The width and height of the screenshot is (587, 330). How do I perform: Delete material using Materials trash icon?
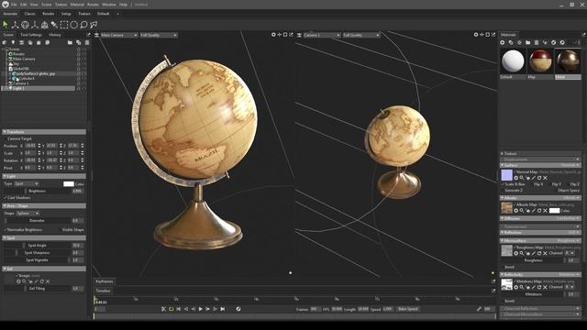(x=537, y=43)
